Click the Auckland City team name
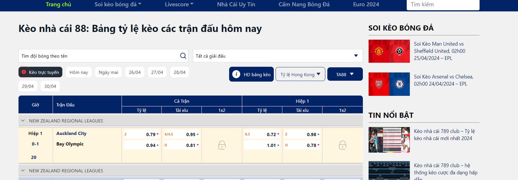Image resolution: width=518 pixels, height=180 pixels. pyautogui.click(x=71, y=133)
